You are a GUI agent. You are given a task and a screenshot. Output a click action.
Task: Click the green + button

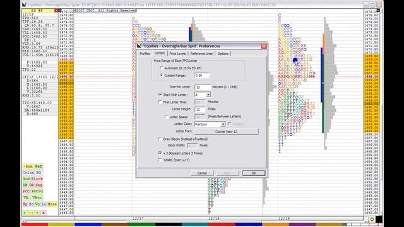[x=37, y=213]
